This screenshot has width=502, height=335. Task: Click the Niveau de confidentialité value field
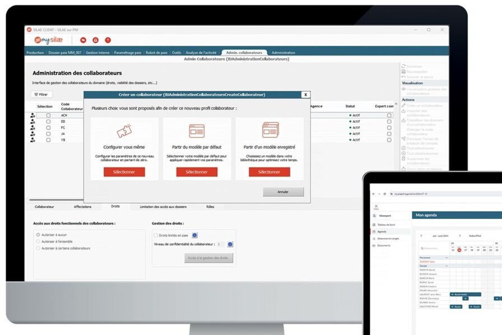(221, 244)
